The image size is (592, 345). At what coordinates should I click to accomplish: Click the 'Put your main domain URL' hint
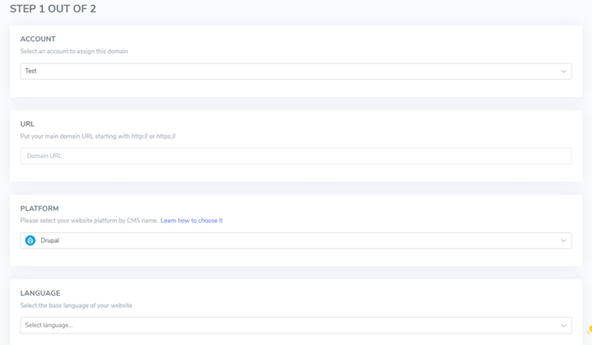[x=98, y=136]
